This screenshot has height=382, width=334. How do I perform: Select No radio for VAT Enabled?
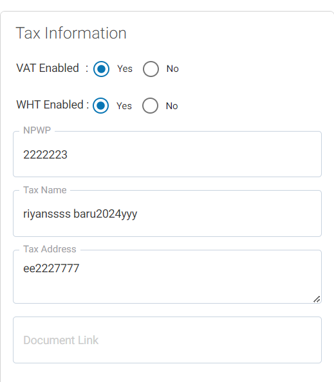tap(151, 69)
